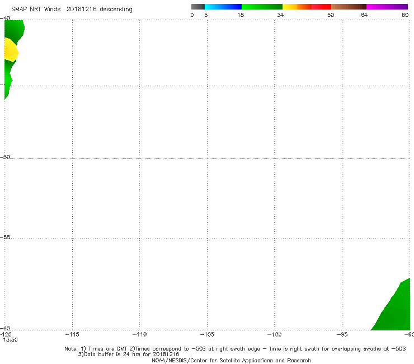This screenshot has height=364, width=414.
Task: Pick the yellow-orange segment of the color bar
Action: pos(297,7)
